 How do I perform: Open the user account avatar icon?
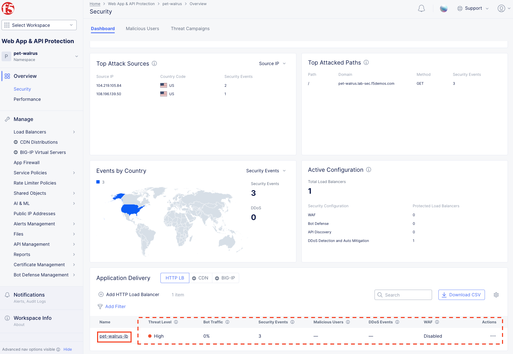tap(501, 8)
